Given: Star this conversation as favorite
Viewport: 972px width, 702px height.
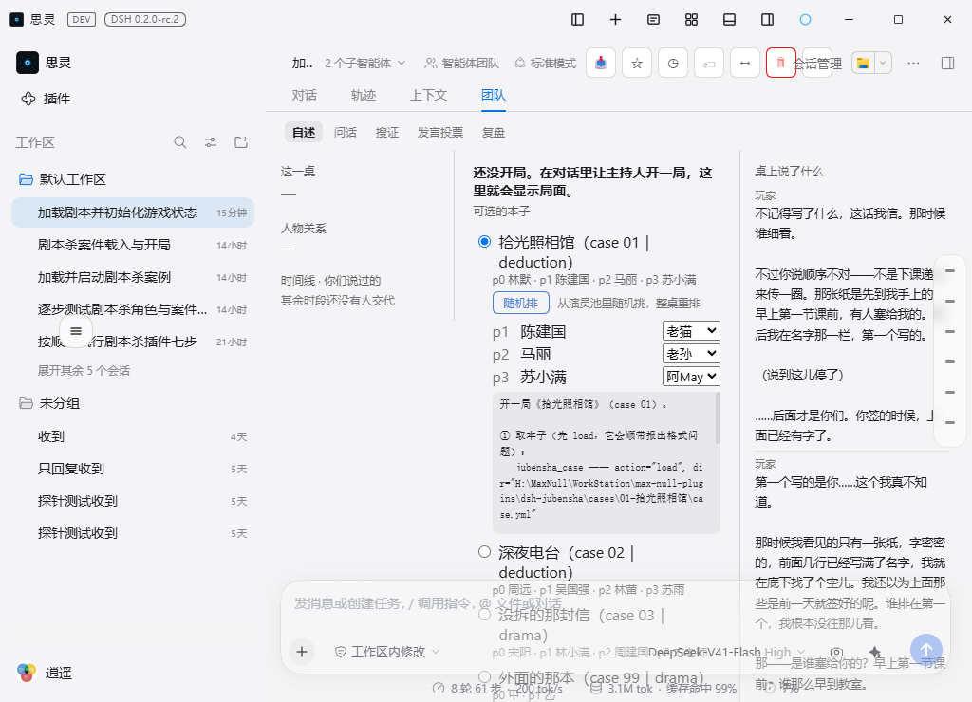Looking at the screenshot, I should click(x=637, y=63).
